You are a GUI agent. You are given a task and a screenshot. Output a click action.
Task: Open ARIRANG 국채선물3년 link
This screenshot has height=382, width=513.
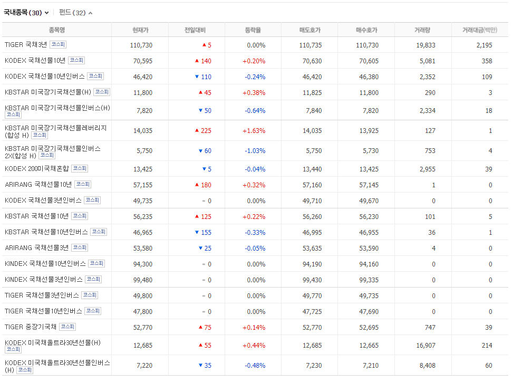(37, 248)
